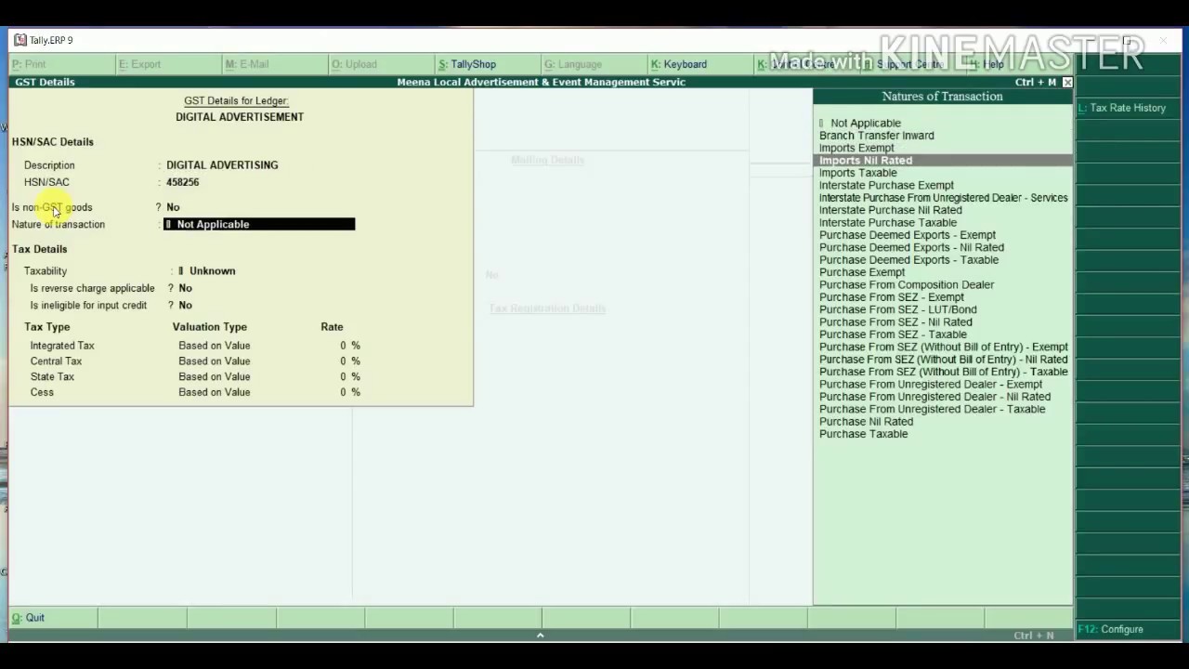This screenshot has width=1189, height=669.
Task: Select Not Applicable in Natures of Transaction list
Action: pos(865,123)
